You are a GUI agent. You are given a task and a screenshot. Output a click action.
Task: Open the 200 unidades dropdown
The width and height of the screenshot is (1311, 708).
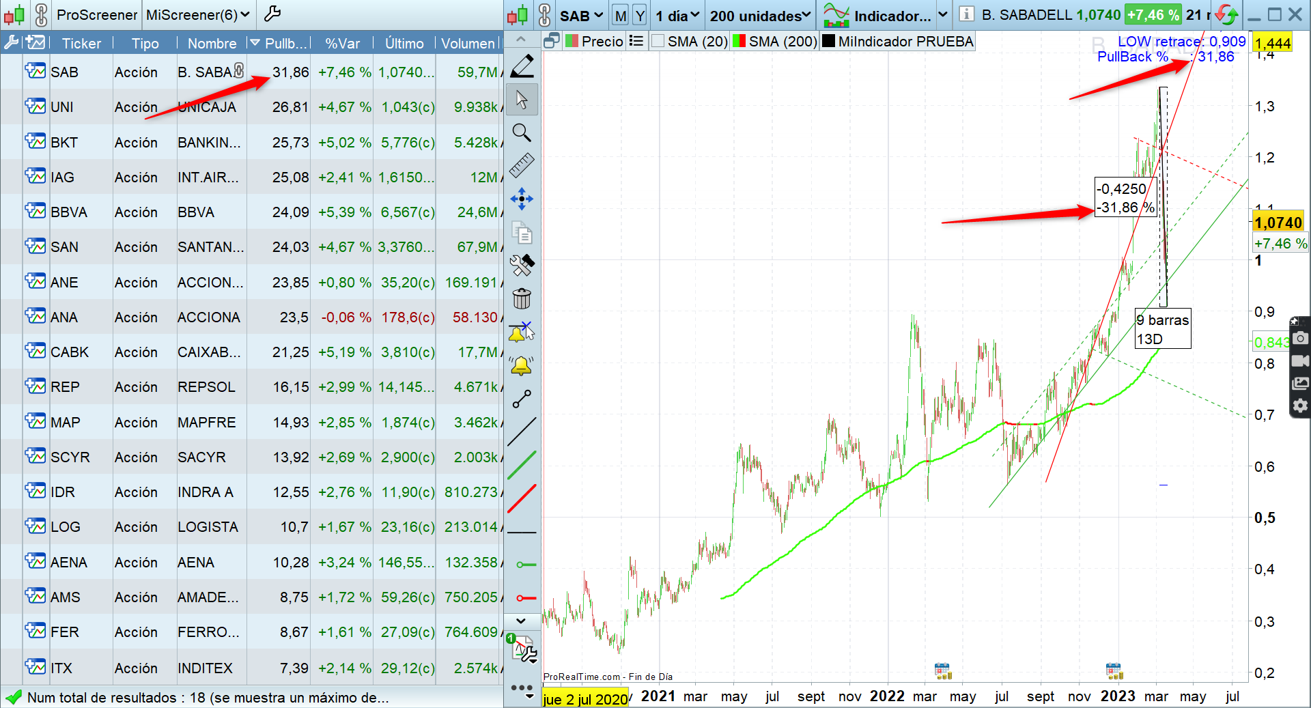tap(760, 15)
